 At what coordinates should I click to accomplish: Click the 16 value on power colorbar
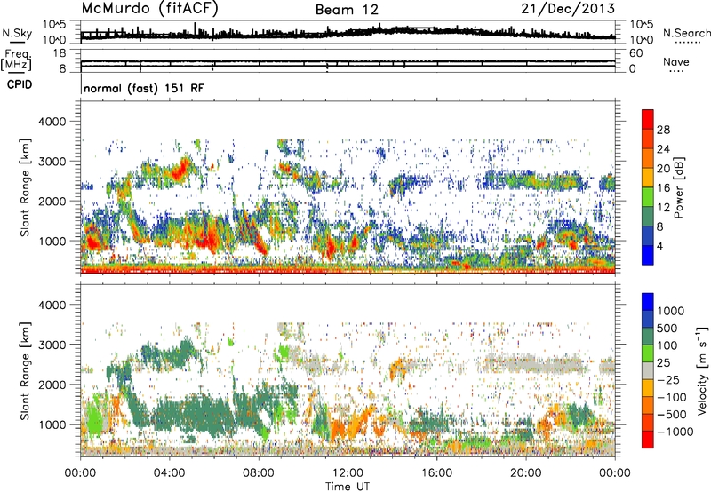[x=663, y=188]
